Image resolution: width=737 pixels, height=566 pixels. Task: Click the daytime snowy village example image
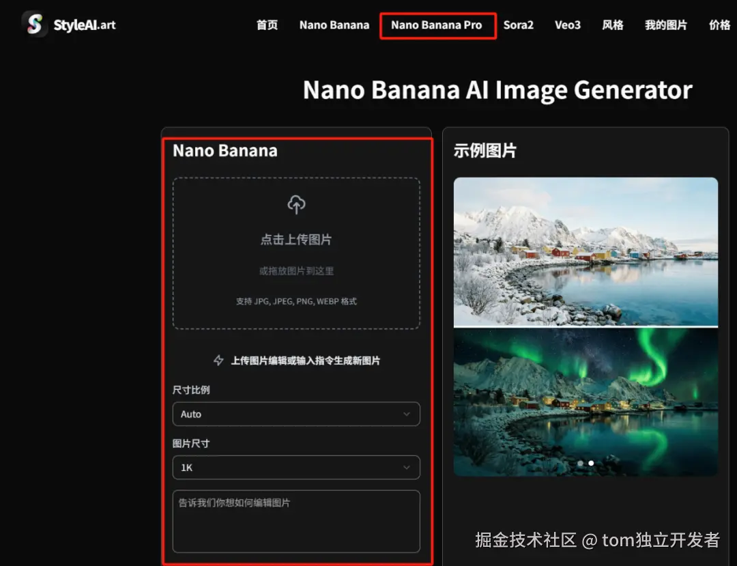[x=586, y=251]
